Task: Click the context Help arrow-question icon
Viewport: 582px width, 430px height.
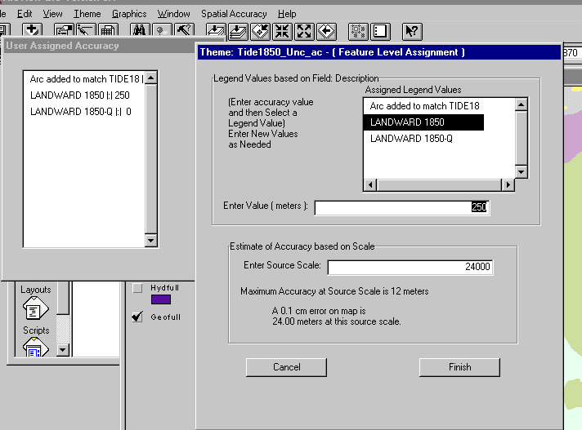Action: 411,31
